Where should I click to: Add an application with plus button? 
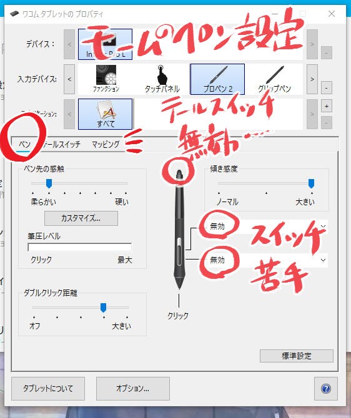tap(327, 106)
